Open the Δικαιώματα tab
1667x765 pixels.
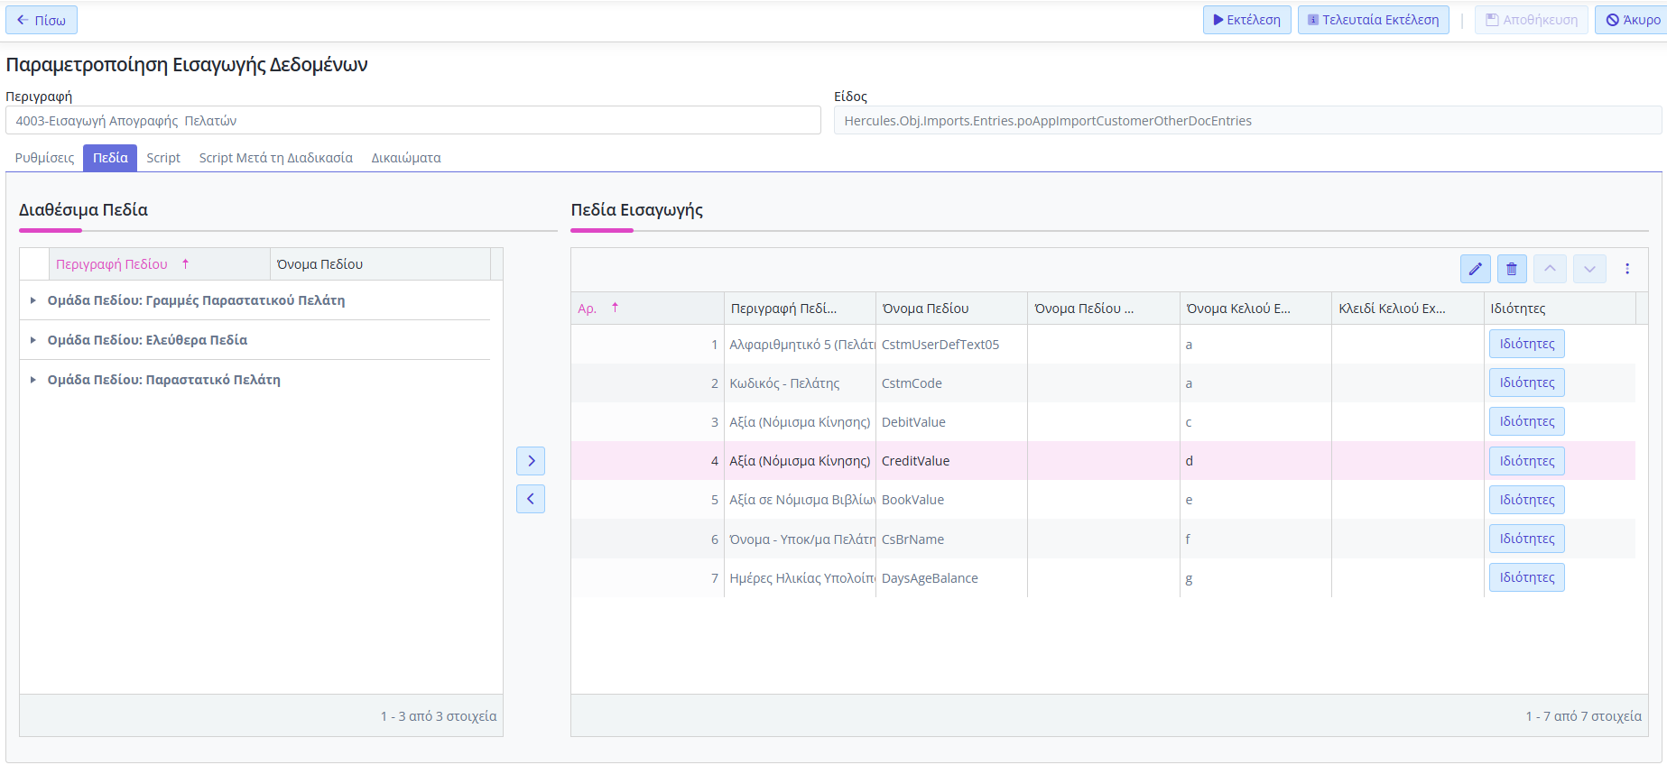tap(406, 158)
